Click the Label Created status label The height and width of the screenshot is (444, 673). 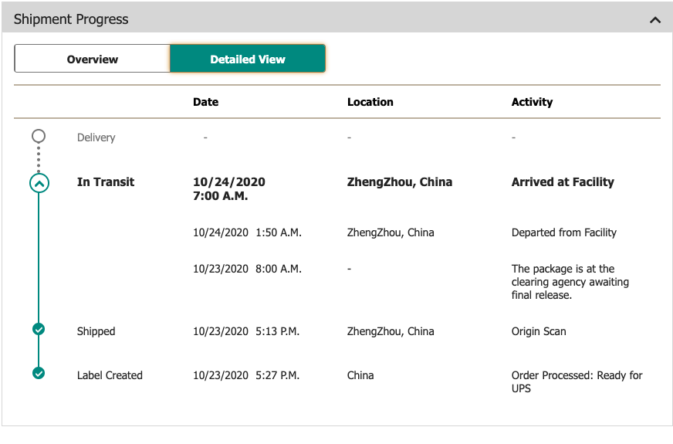coord(110,375)
